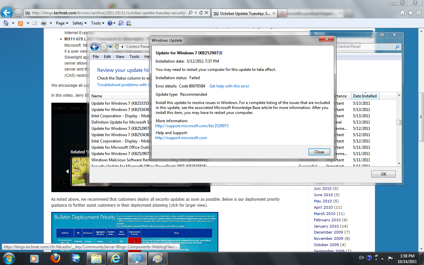
Task: Open Windows Media Player taskbar icon
Action: tap(34, 258)
